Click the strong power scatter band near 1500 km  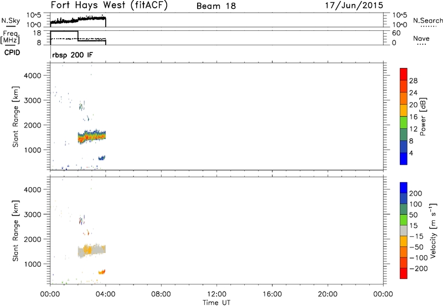92,136
